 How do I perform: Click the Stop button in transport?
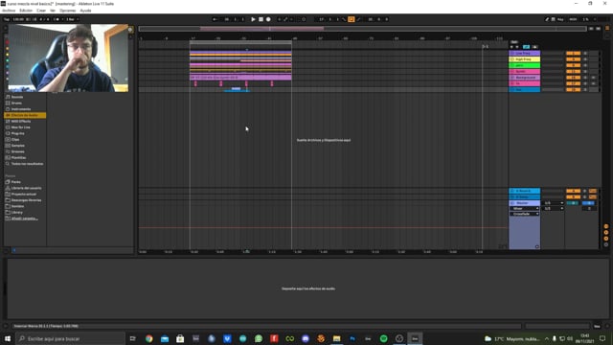click(x=261, y=19)
